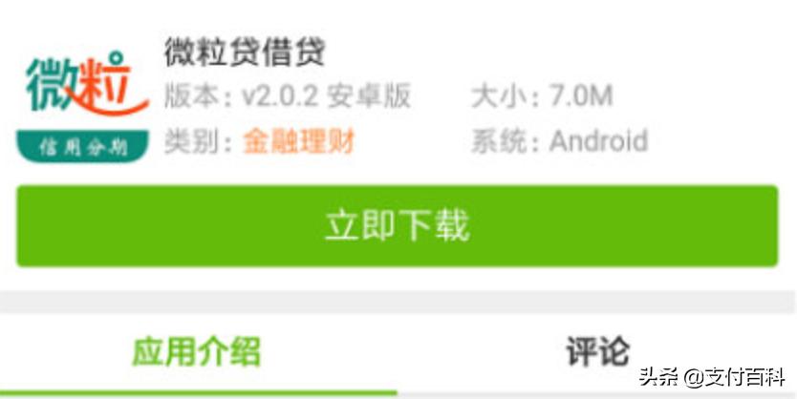Screen dimensions: 797x399
Task: Click the green 微 character in logo
Action: point(53,84)
